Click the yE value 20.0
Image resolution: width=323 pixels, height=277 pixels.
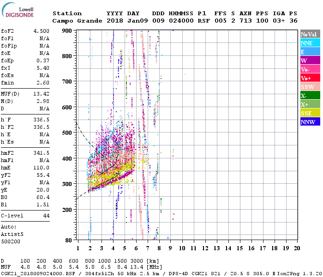coord(43,190)
